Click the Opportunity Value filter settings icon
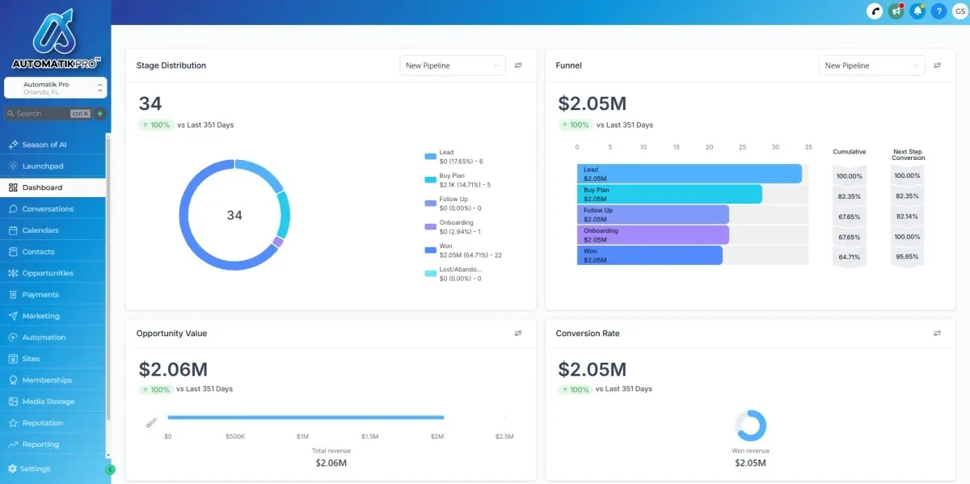This screenshot has height=484, width=970. [518, 333]
